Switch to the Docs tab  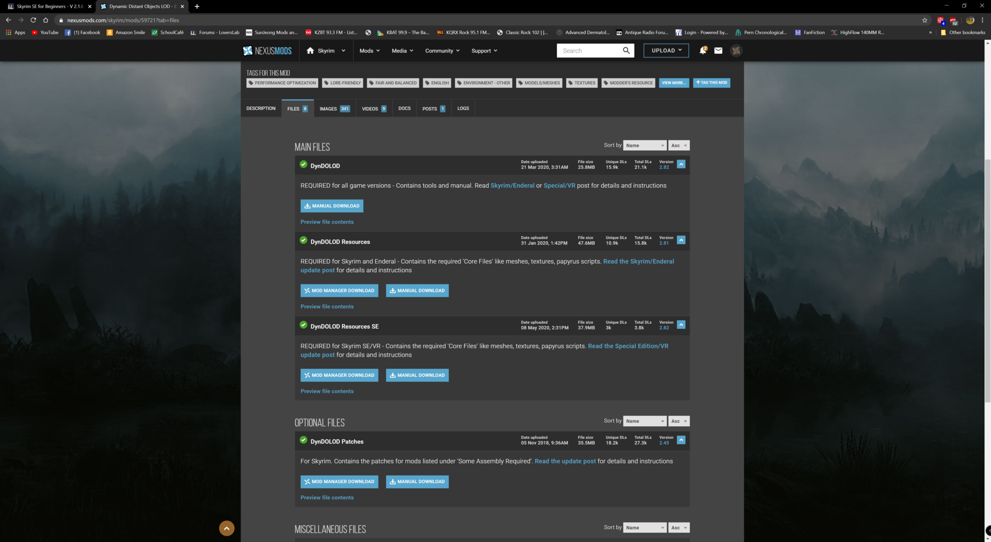405,108
